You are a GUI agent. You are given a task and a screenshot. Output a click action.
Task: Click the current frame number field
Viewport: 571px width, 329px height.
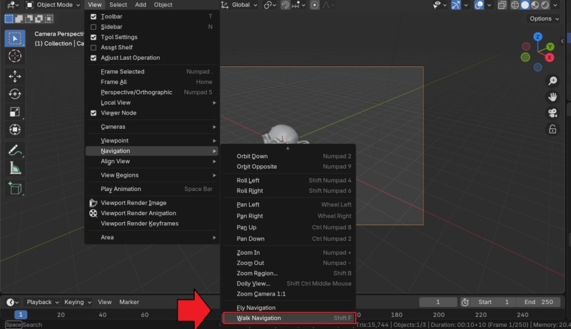coord(438,302)
